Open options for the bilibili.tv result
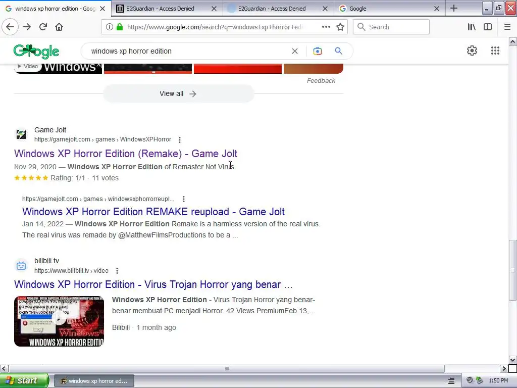Screen dimensions: 517x388 [117, 271]
